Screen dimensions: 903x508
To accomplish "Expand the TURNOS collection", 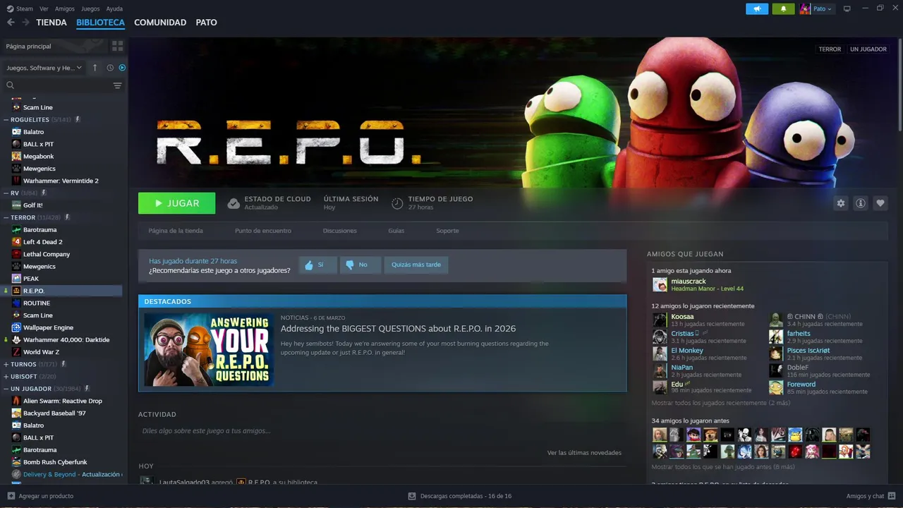I will click(6, 364).
